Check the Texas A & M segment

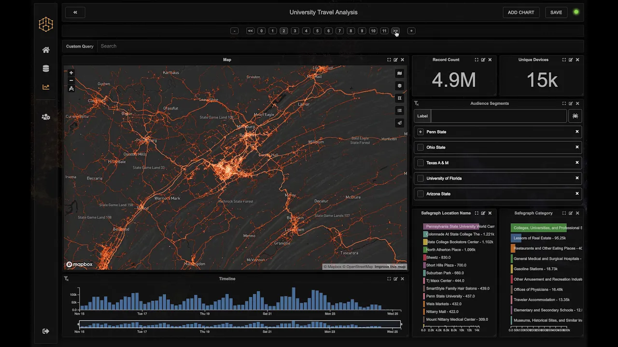pyautogui.click(x=421, y=163)
